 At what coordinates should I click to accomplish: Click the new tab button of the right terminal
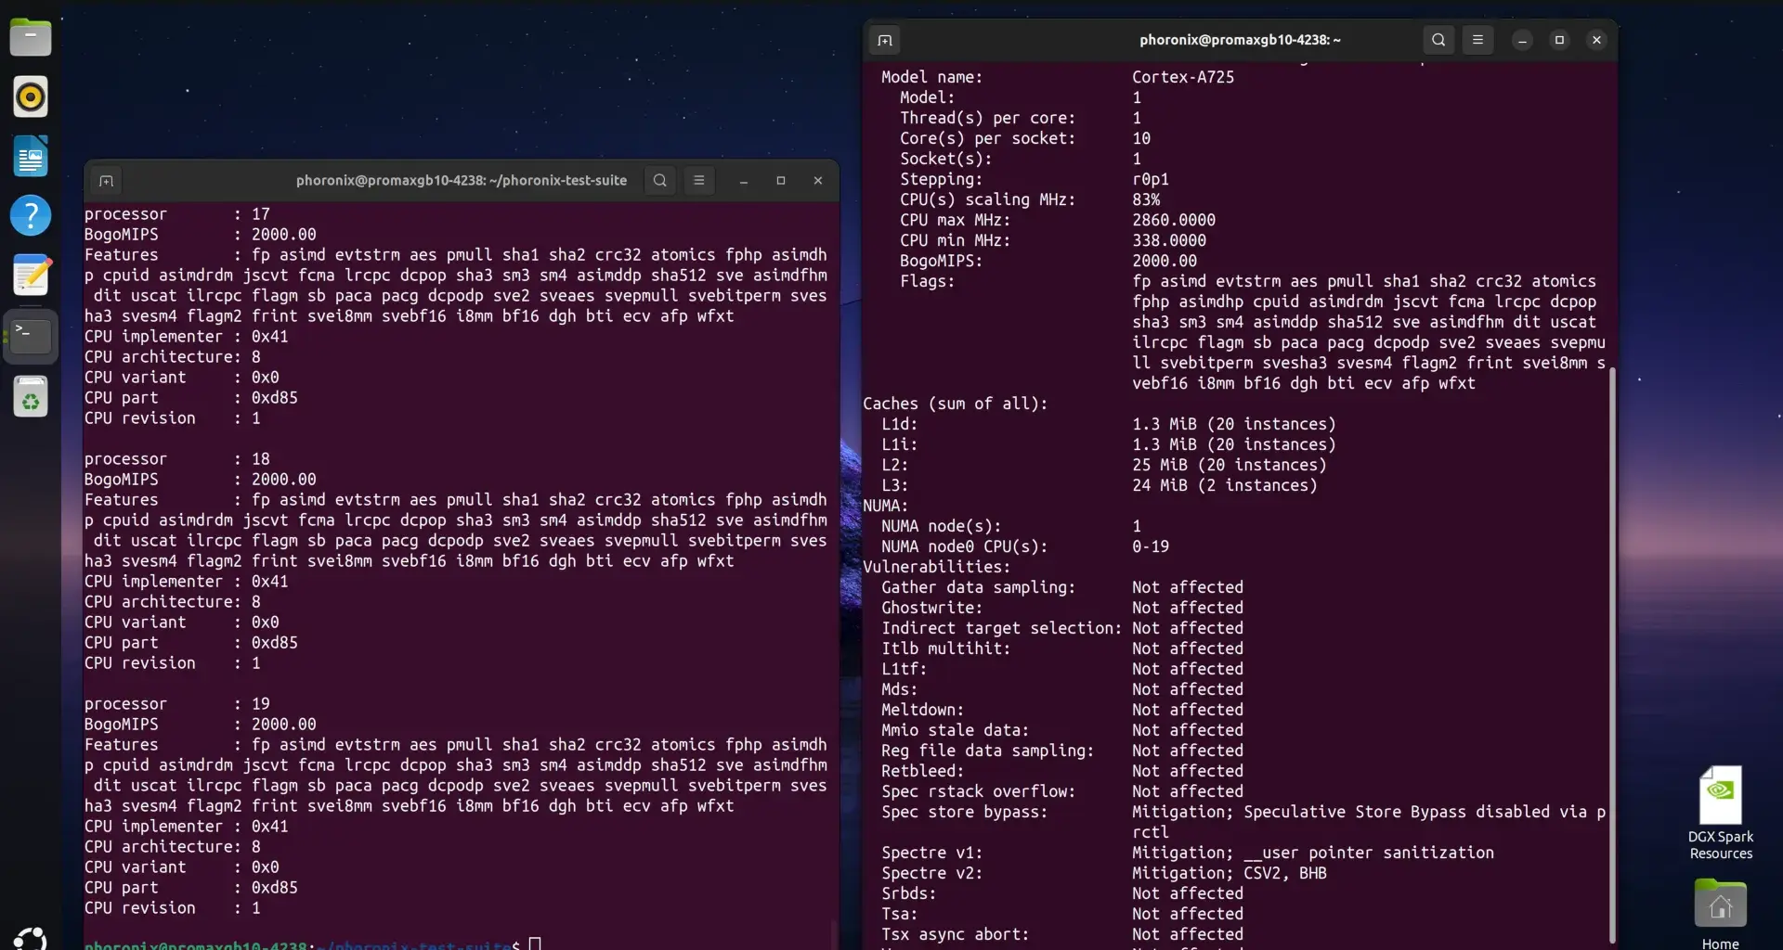[884, 40]
